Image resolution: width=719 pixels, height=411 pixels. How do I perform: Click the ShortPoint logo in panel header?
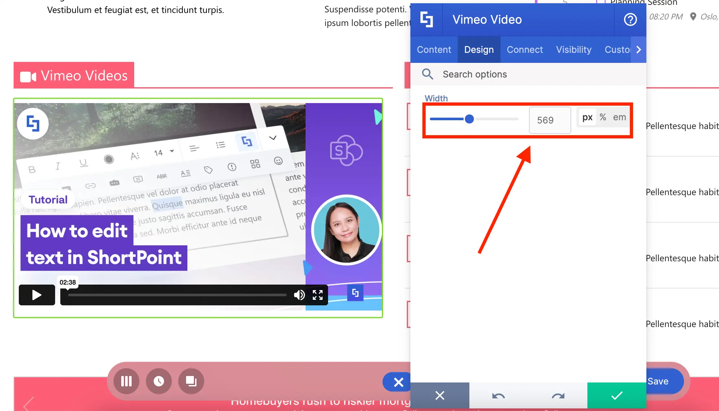pyautogui.click(x=427, y=19)
